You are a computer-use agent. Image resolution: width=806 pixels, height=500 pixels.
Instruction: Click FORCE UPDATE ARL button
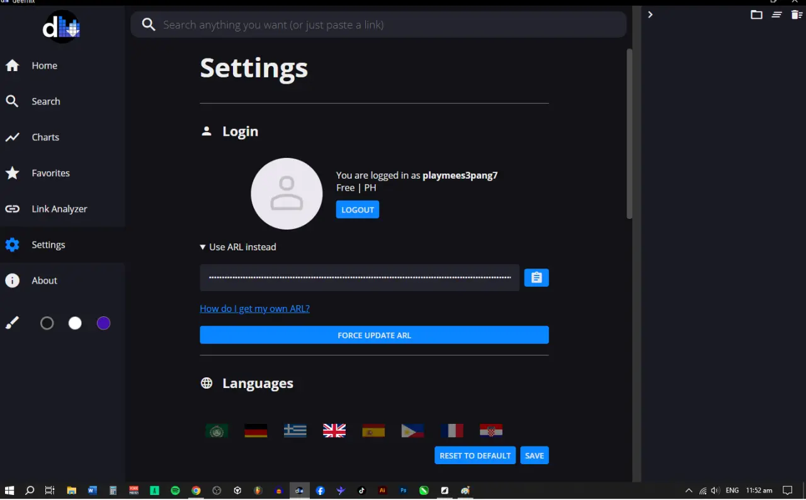[374, 335]
